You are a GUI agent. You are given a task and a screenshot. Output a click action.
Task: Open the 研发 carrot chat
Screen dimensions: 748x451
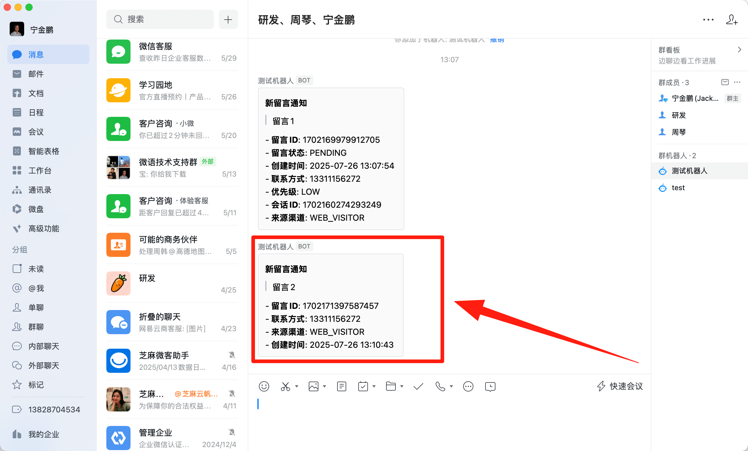(172, 283)
